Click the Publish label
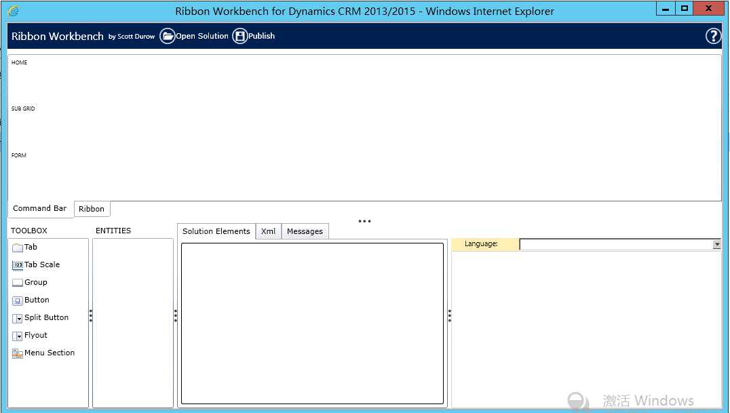 [x=261, y=36]
